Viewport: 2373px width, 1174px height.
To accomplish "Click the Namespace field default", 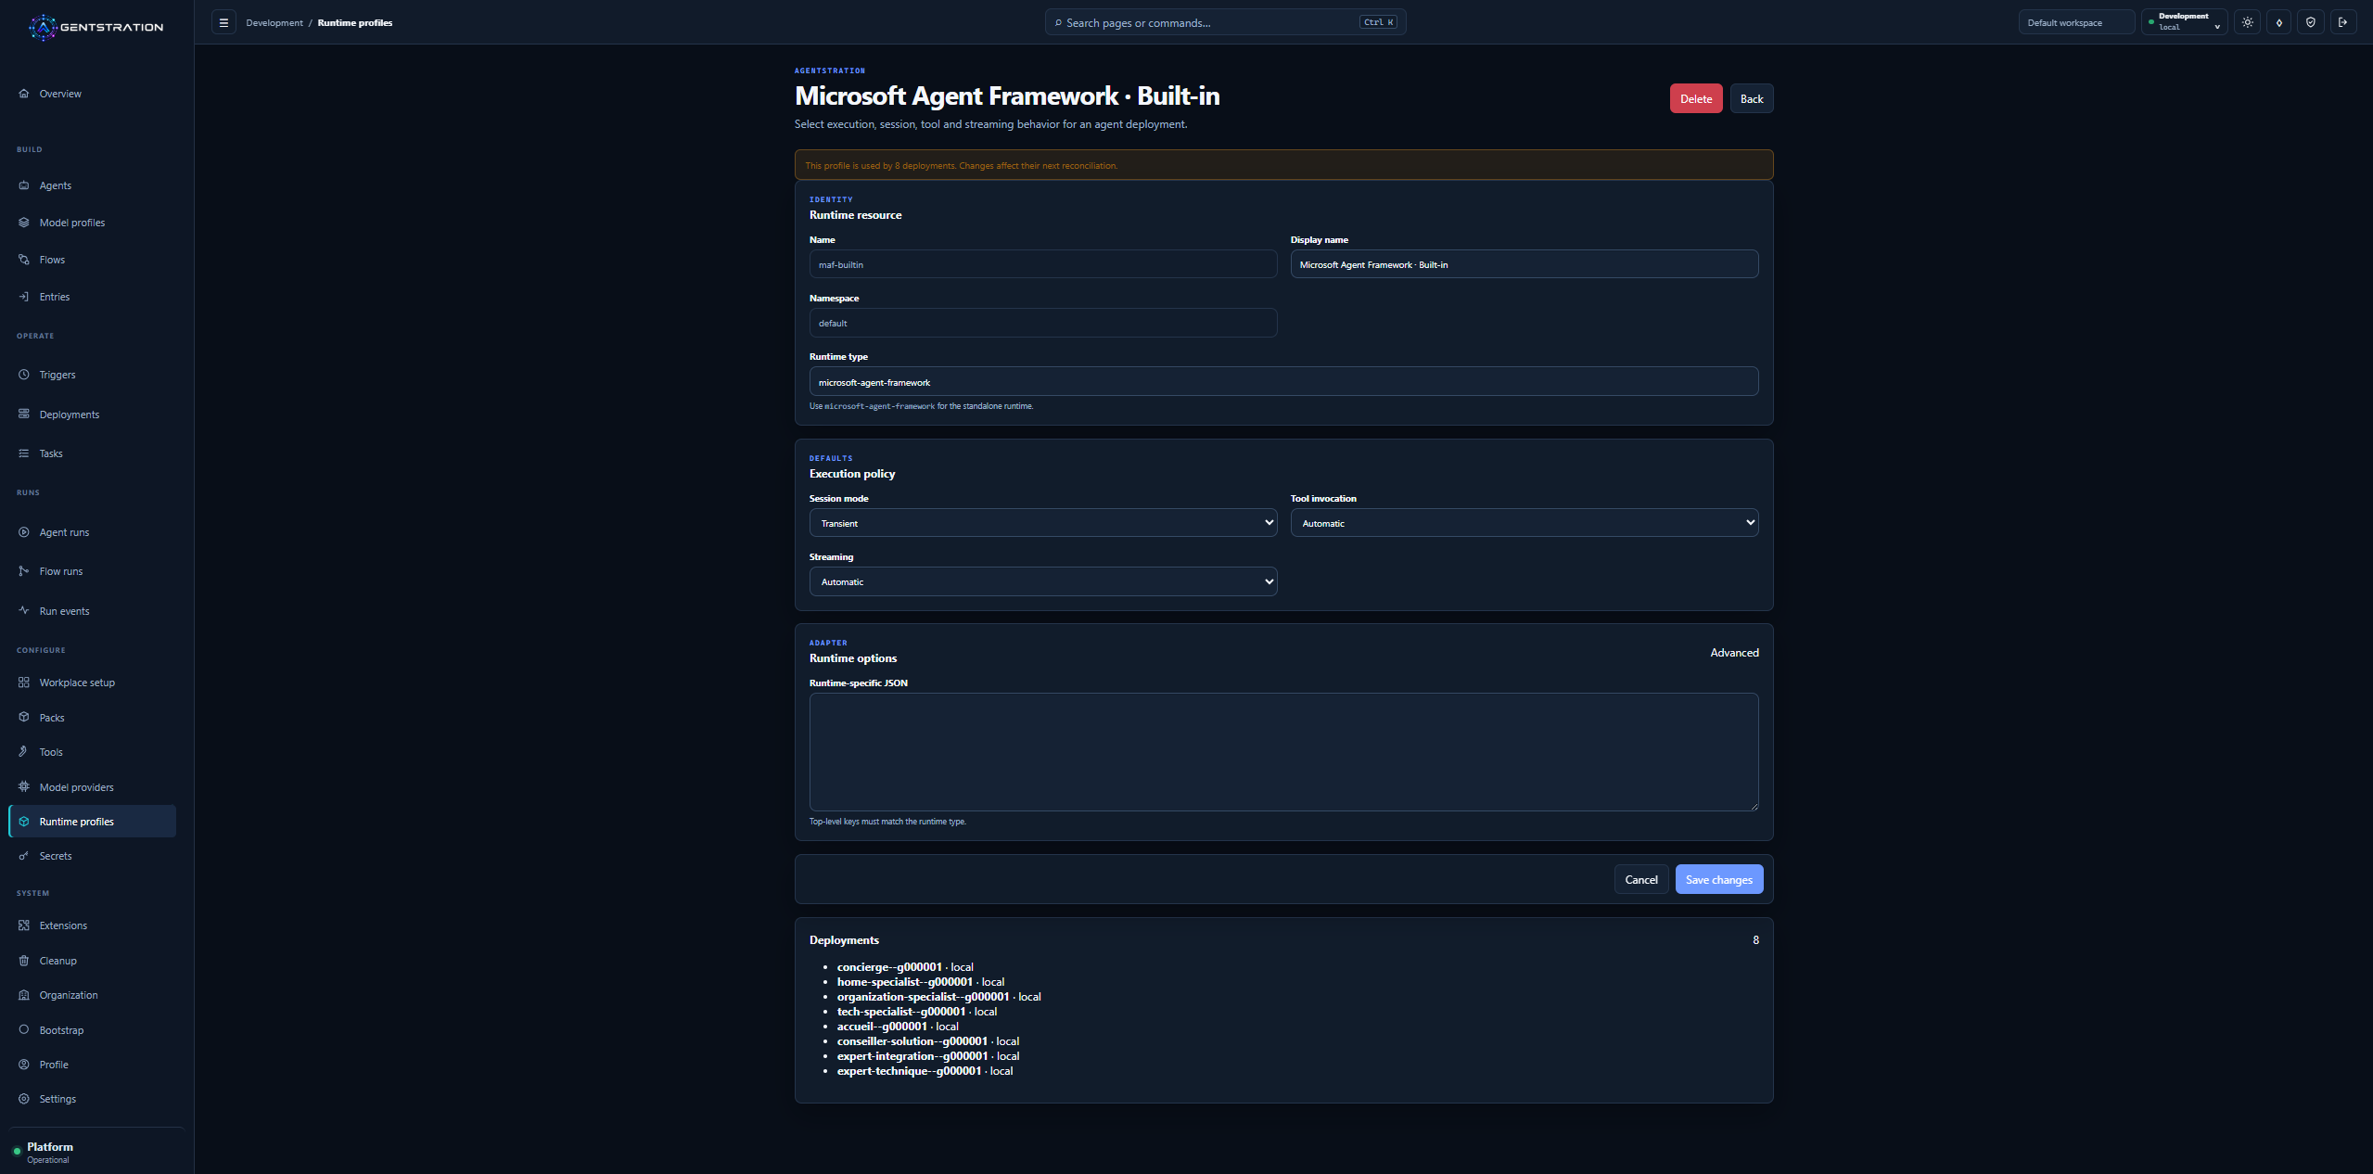I will [x=1043, y=323].
